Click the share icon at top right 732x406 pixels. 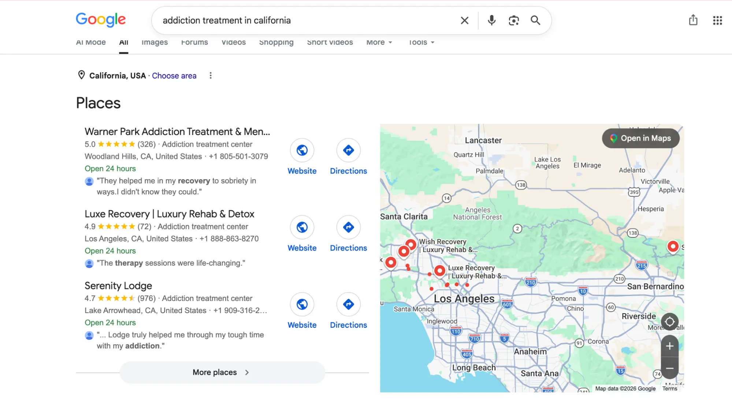click(693, 20)
